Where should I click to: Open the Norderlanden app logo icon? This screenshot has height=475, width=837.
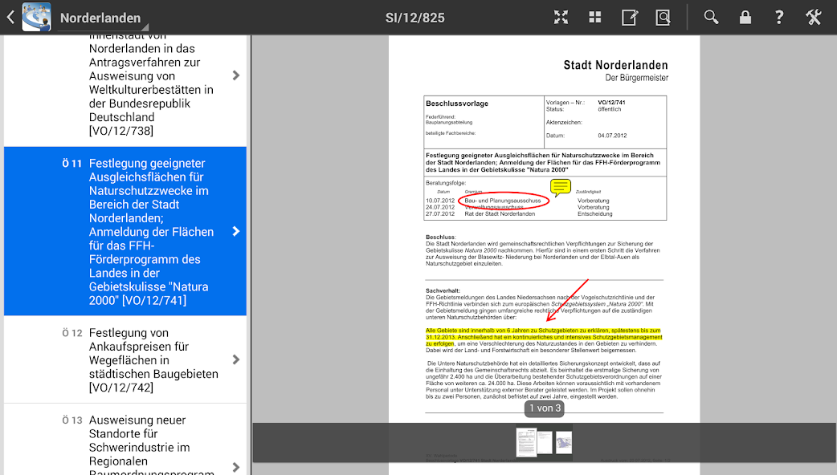click(x=37, y=17)
